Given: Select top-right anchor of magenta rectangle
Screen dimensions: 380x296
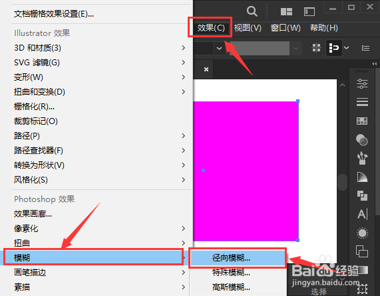Looking at the screenshot, I should pos(298,101).
